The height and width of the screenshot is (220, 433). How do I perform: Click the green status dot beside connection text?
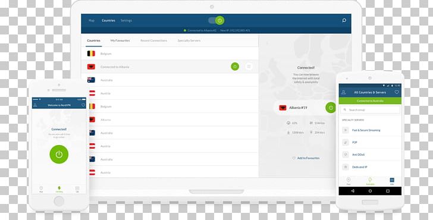tap(185, 30)
